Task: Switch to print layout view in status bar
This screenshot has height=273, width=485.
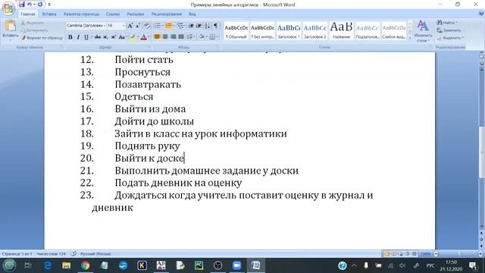Action: pyautogui.click(x=386, y=254)
